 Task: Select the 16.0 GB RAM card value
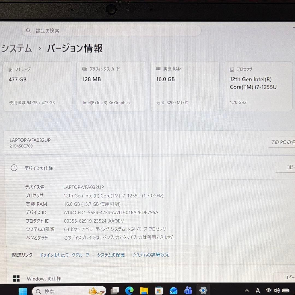[x=165, y=79]
